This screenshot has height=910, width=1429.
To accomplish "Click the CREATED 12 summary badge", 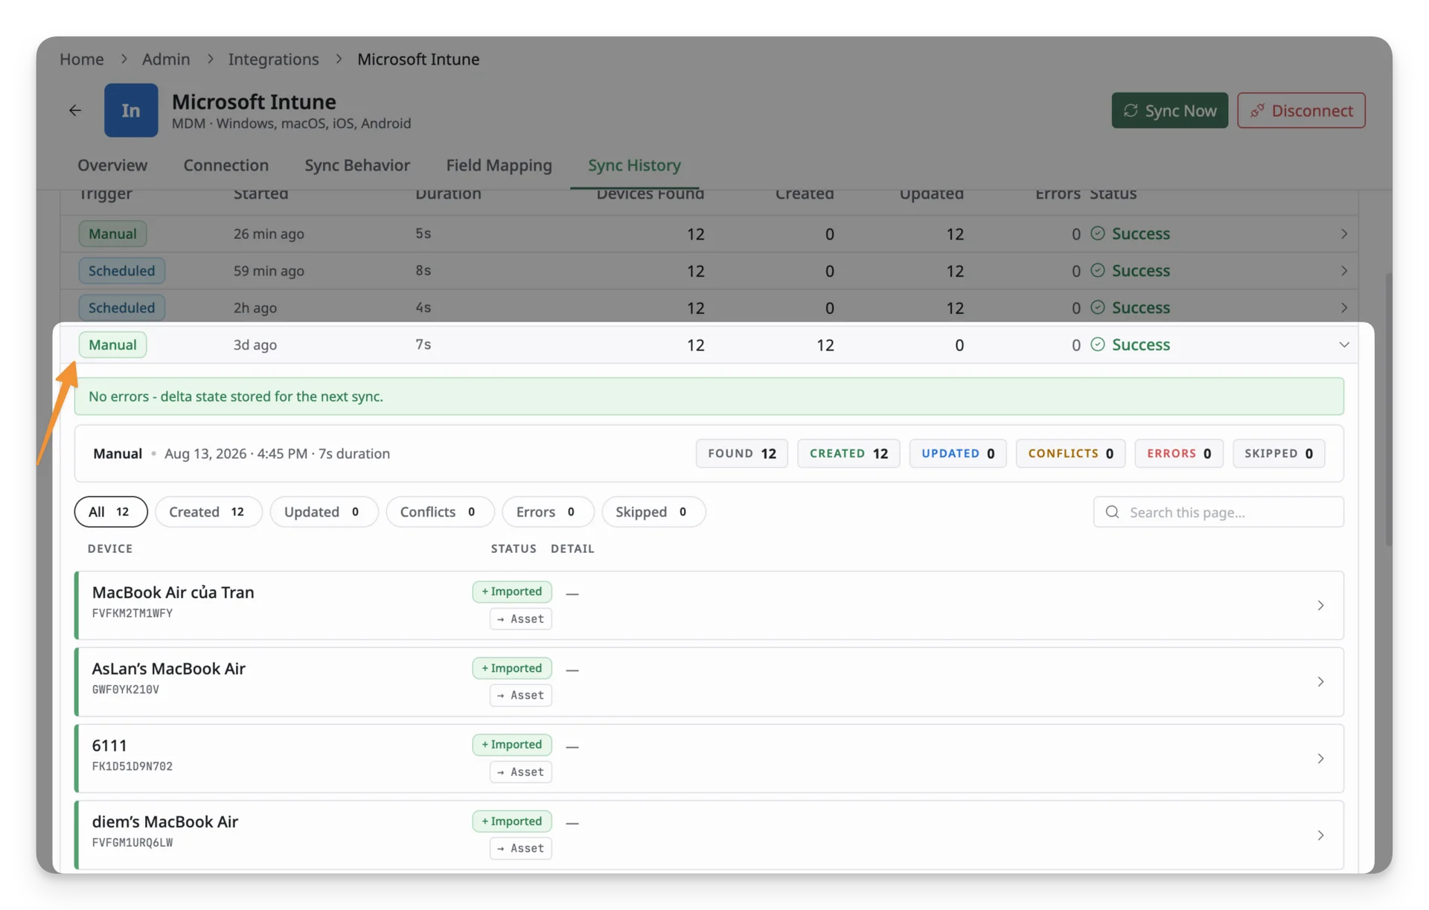I will [x=848, y=454].
